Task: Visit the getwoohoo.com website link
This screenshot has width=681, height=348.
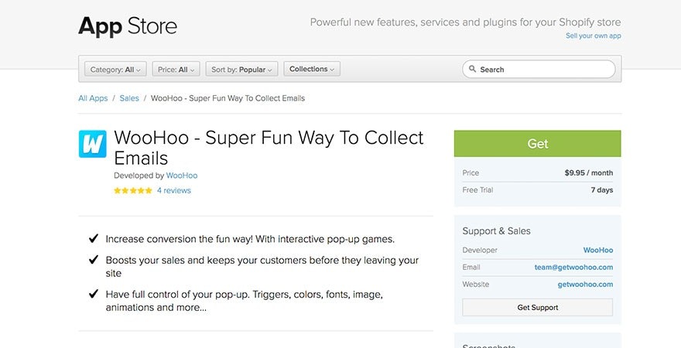Action: (585, 285)
